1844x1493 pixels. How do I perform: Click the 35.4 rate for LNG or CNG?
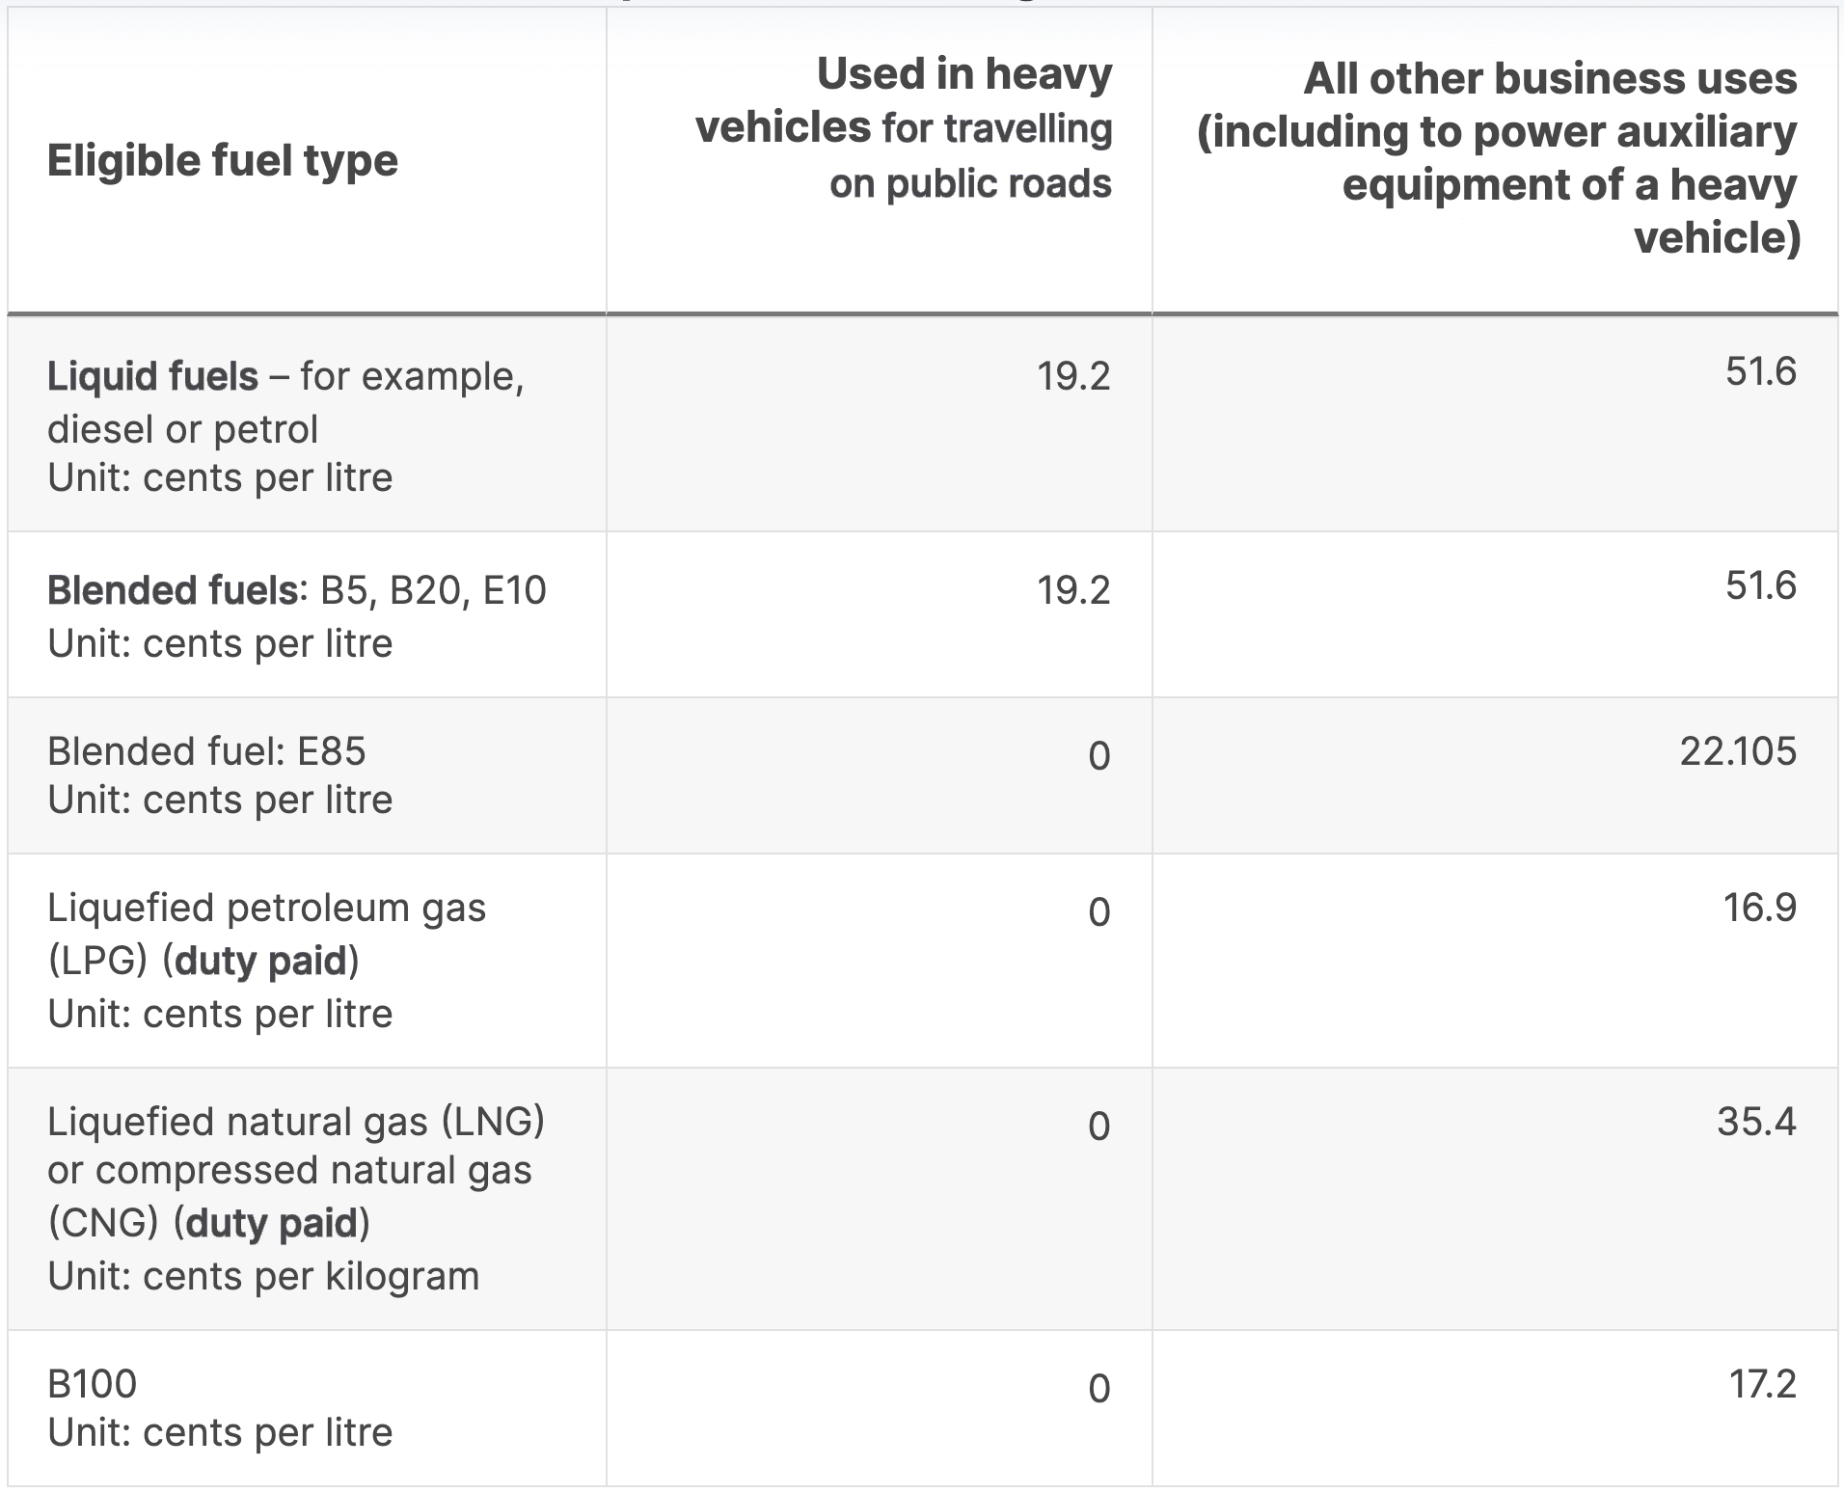pyautogui.click(x=1756, y=1122)
